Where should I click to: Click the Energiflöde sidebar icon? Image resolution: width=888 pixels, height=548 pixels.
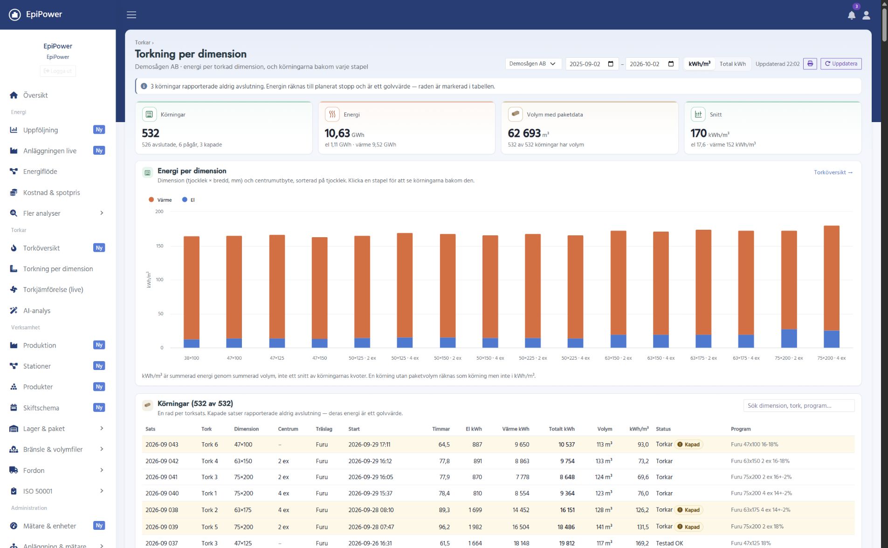(x=14, y=171)
